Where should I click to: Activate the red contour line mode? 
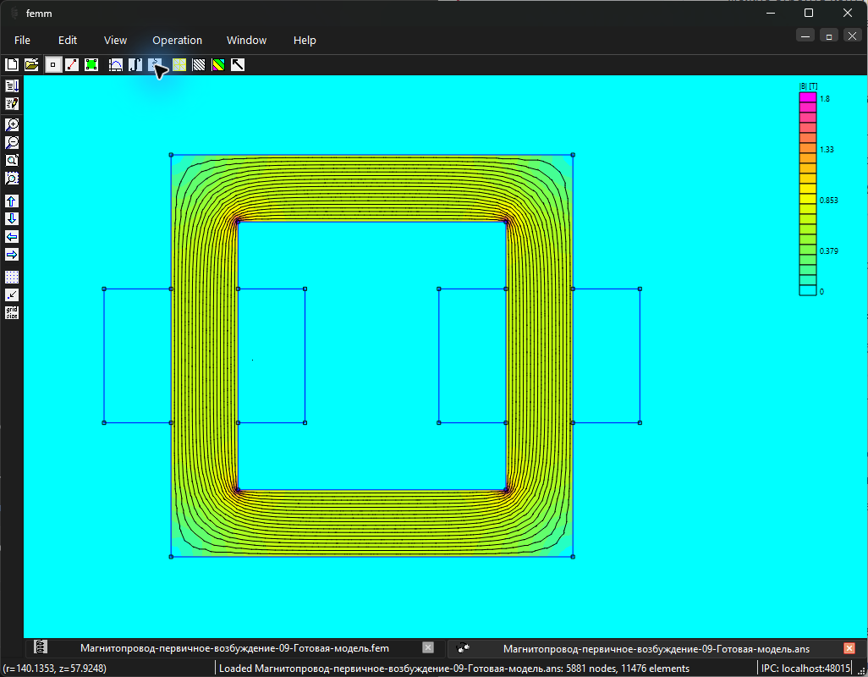click(72, 65)
